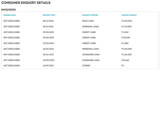160x139 pixels.
Task: Click the GOLD LOAN enquiry purpose
Action: click(x=88, y=21)
